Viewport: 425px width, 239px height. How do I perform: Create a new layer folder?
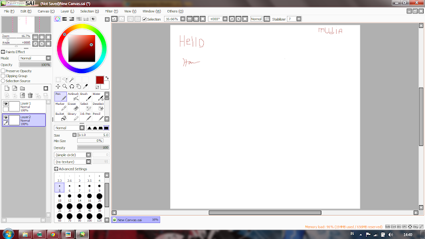click(23, 88)
